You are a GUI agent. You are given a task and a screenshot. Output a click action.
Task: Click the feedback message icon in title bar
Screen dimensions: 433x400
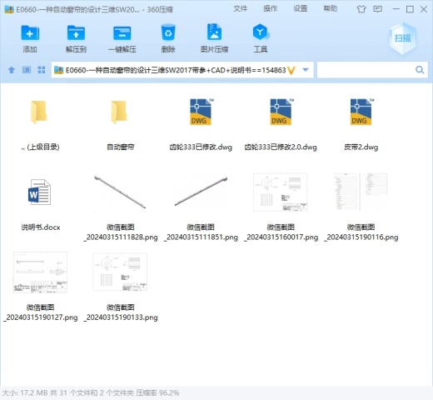tap(377, 9)
